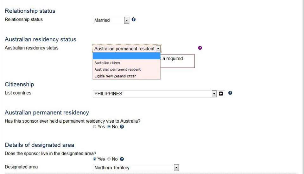
Task: Choose Australian permanent resident from the list
Action: click(117, 69)
